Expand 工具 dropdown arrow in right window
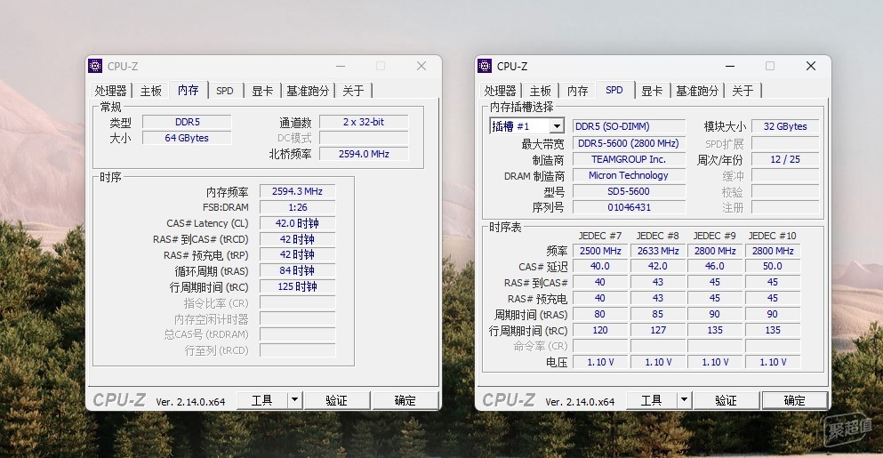 click(x=684, y=400)
